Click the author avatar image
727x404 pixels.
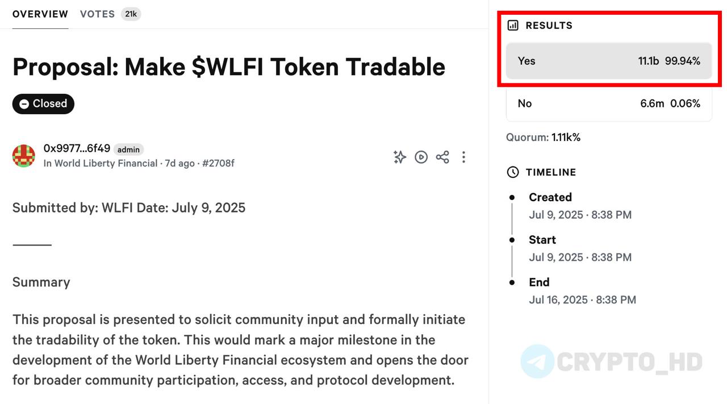(x=24, y=156)
